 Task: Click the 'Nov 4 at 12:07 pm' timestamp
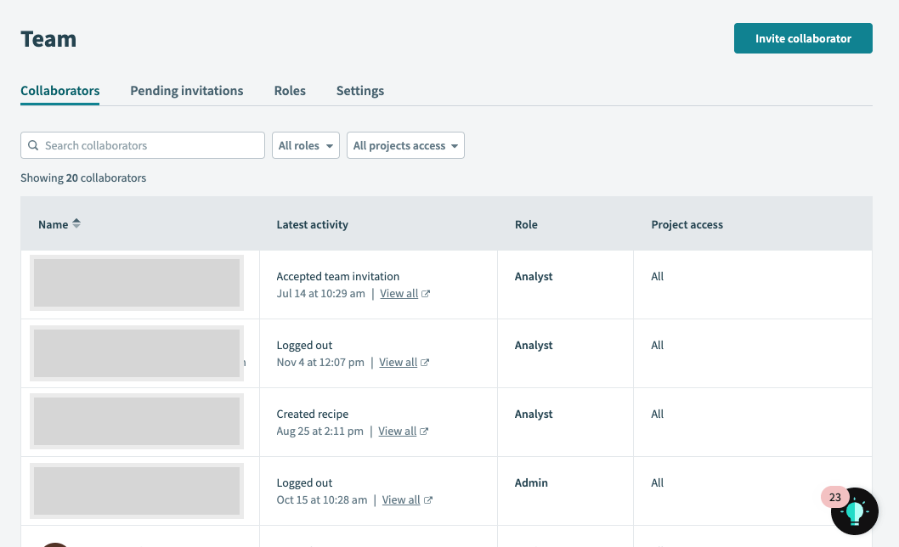tap(320, 363)
